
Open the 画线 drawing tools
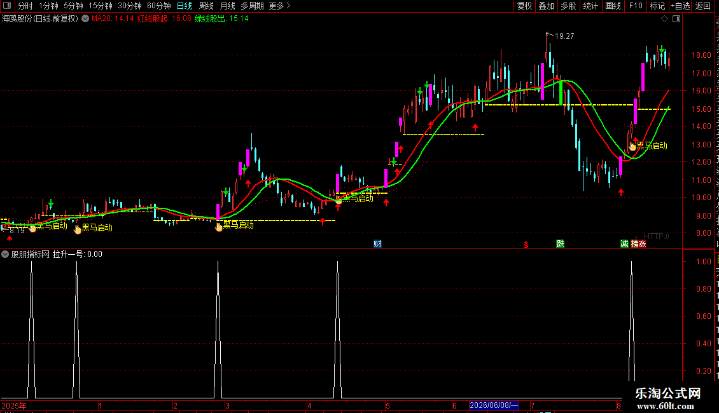[613, 6]
